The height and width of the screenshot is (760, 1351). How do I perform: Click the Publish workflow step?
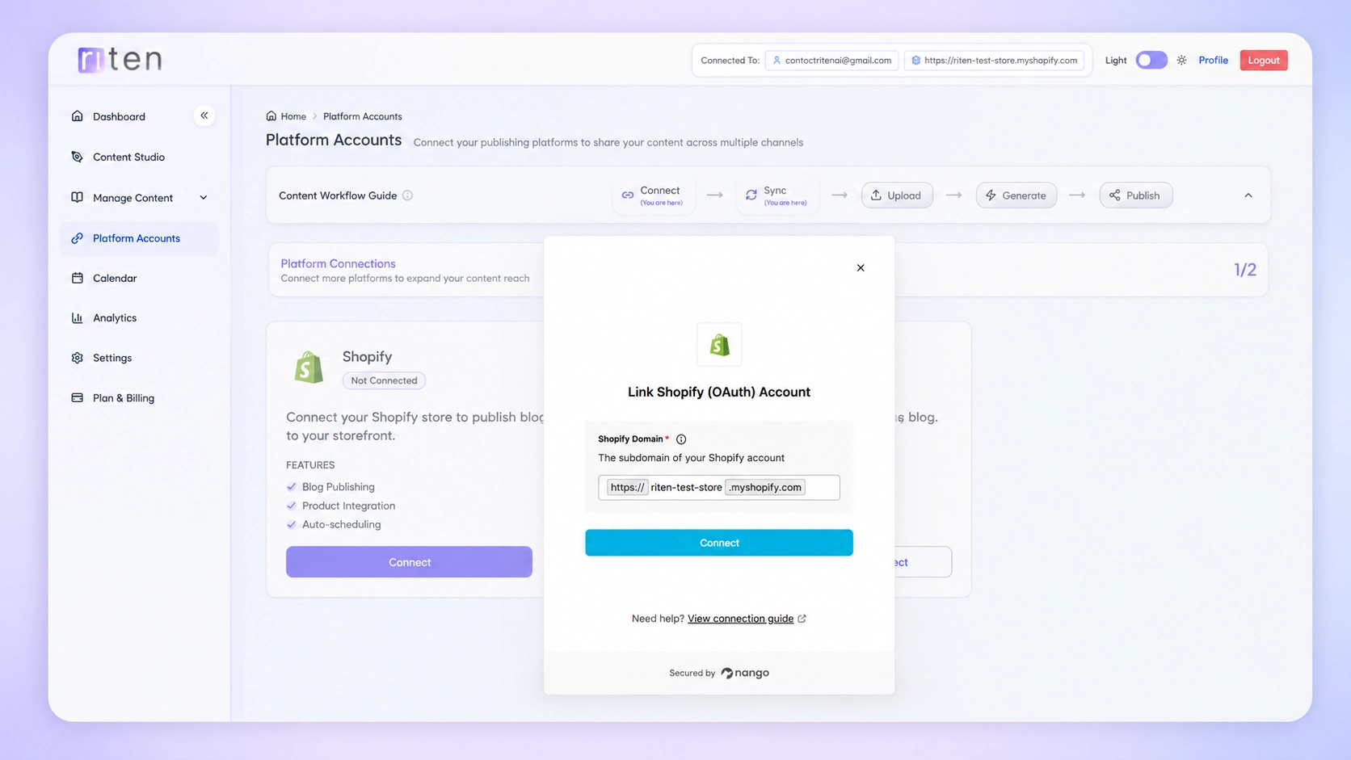[1136, 195]
